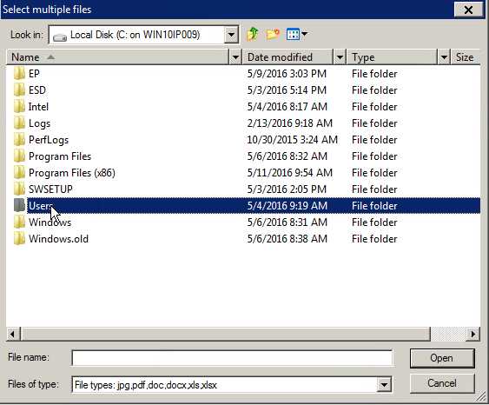Focus the File name input field

coord(232,358)
